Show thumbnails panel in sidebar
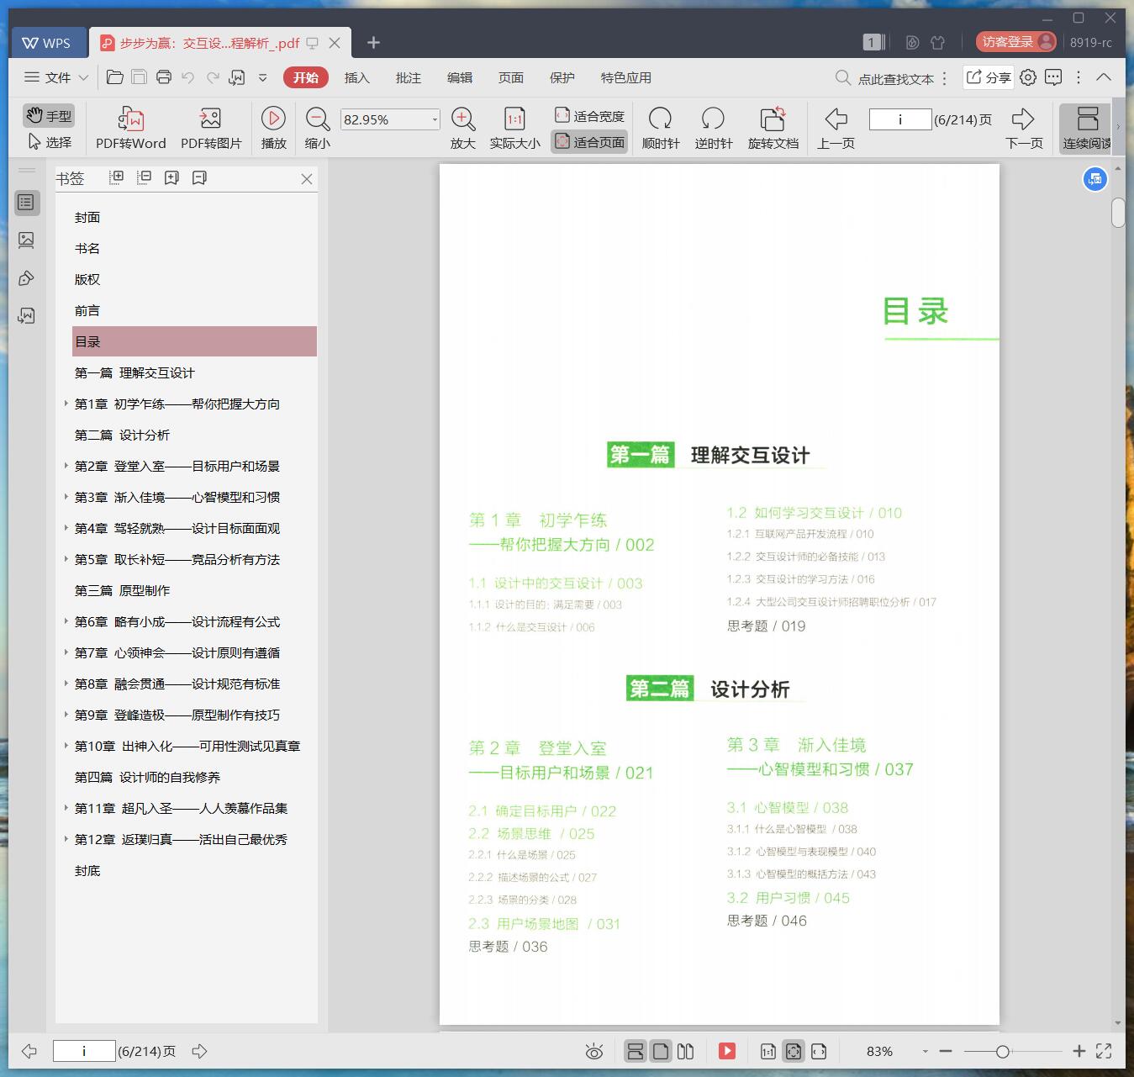1134x1077 pixels. (26, 240)
